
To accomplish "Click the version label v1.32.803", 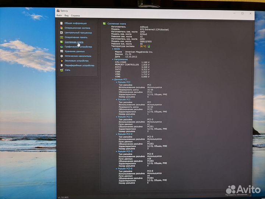I will pos(63,198).
